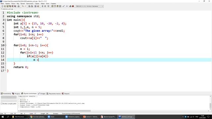Click the compile log scroll-up arrow

[x=210, y=96]
